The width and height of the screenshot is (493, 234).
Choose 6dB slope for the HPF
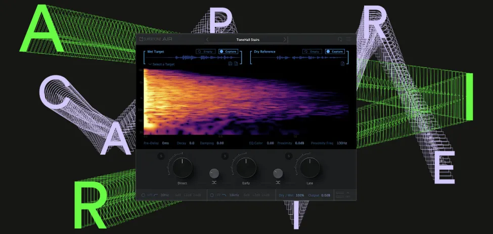178,195
